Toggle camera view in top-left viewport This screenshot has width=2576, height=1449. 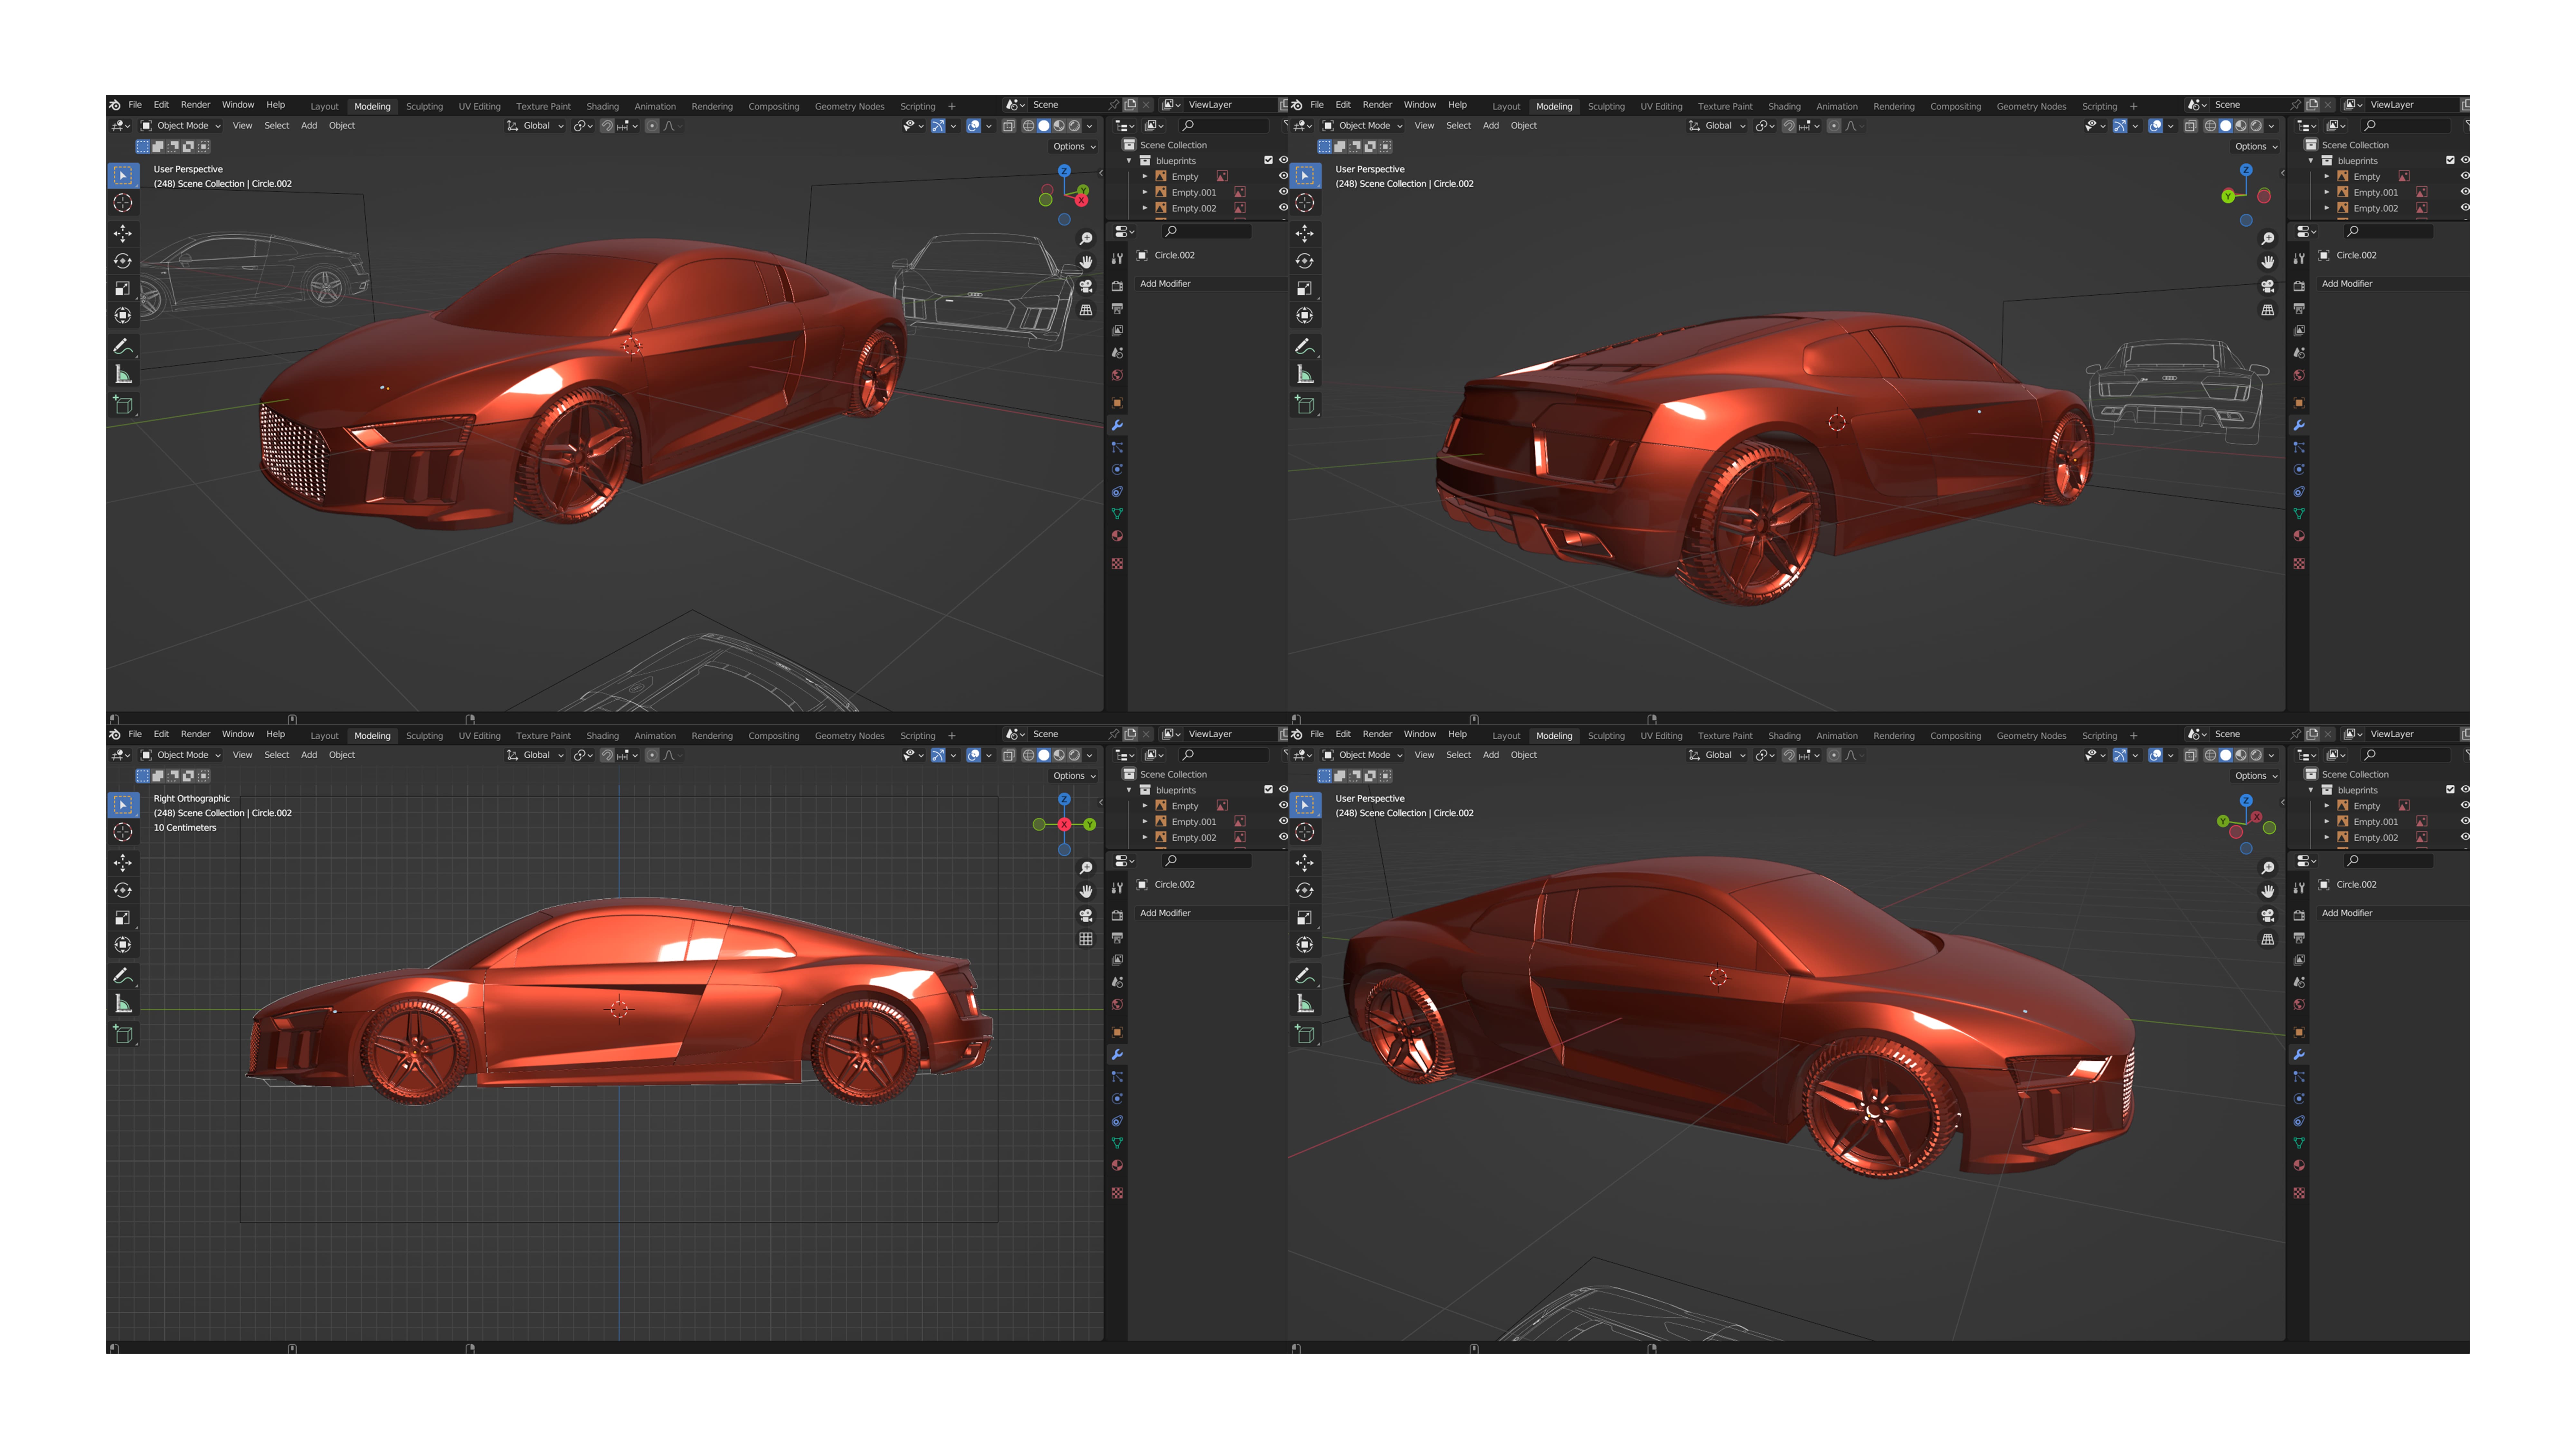click(x=1086, y=286)
